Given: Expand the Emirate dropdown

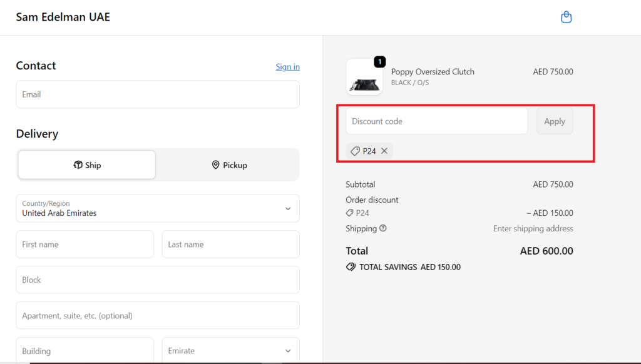Looking at the screenshot, I should point(231,350).
